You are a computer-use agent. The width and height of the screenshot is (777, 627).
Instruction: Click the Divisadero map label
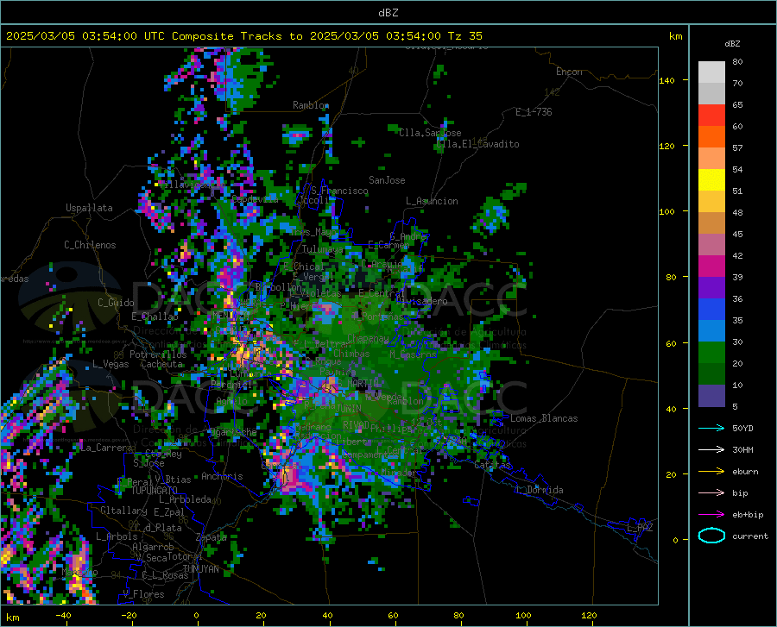coord(421,301)
